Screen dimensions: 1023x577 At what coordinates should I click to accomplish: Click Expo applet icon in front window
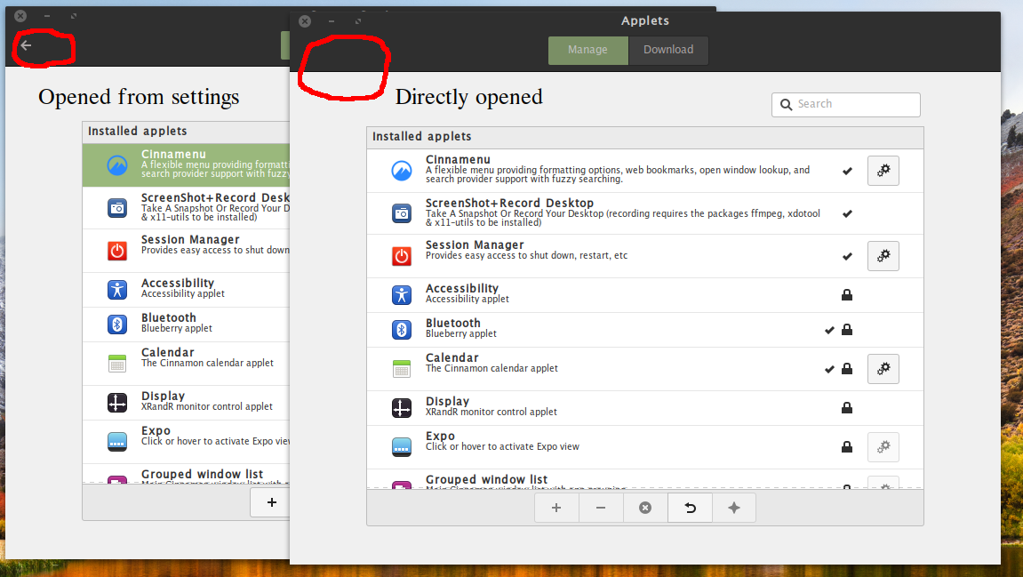(x=401, y=447)
